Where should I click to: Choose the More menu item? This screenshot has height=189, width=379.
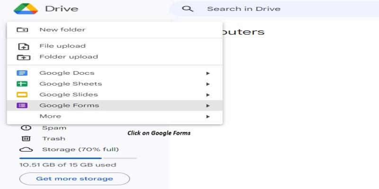[50, 116]
